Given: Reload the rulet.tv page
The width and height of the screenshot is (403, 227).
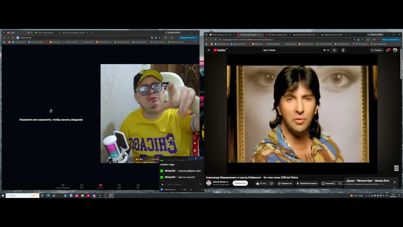Looking at the screenshot, I should tap(13, 38).
